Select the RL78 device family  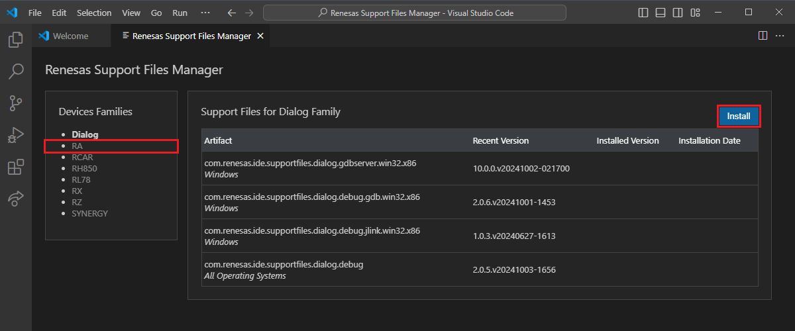(82, 179)
